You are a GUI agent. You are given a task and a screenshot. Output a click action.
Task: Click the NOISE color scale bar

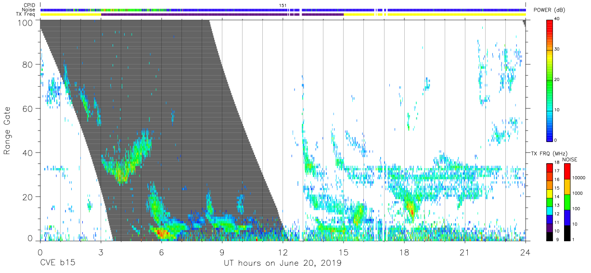coord(567,201)
